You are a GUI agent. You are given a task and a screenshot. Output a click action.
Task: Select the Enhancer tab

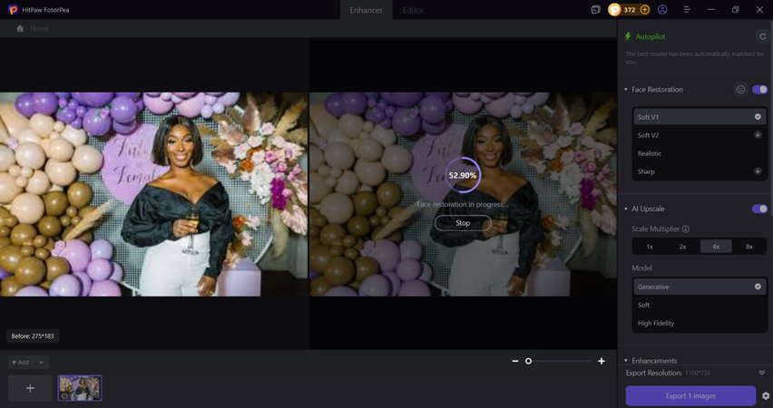click(367, 10)
